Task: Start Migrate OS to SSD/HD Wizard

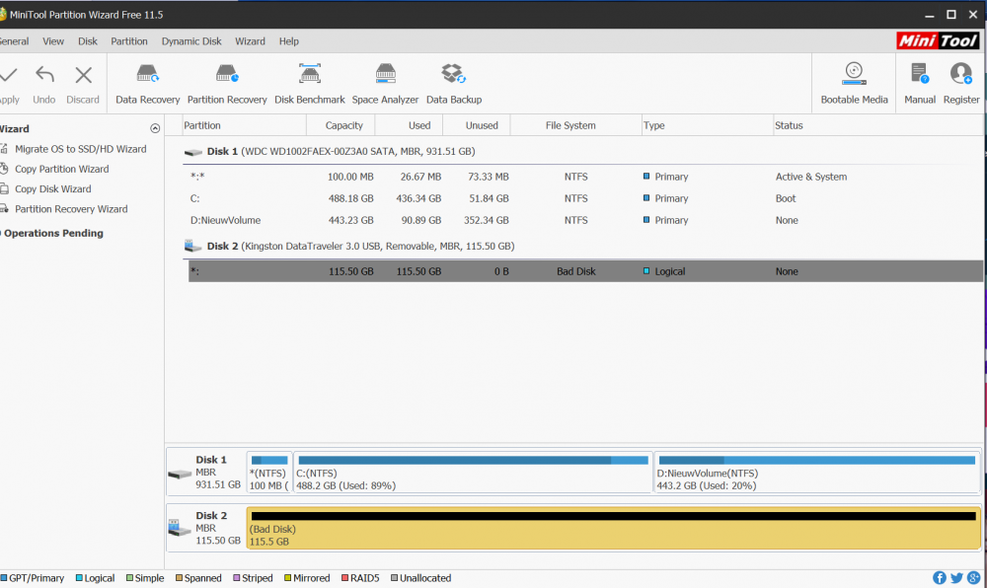Action: pos(80,149)
